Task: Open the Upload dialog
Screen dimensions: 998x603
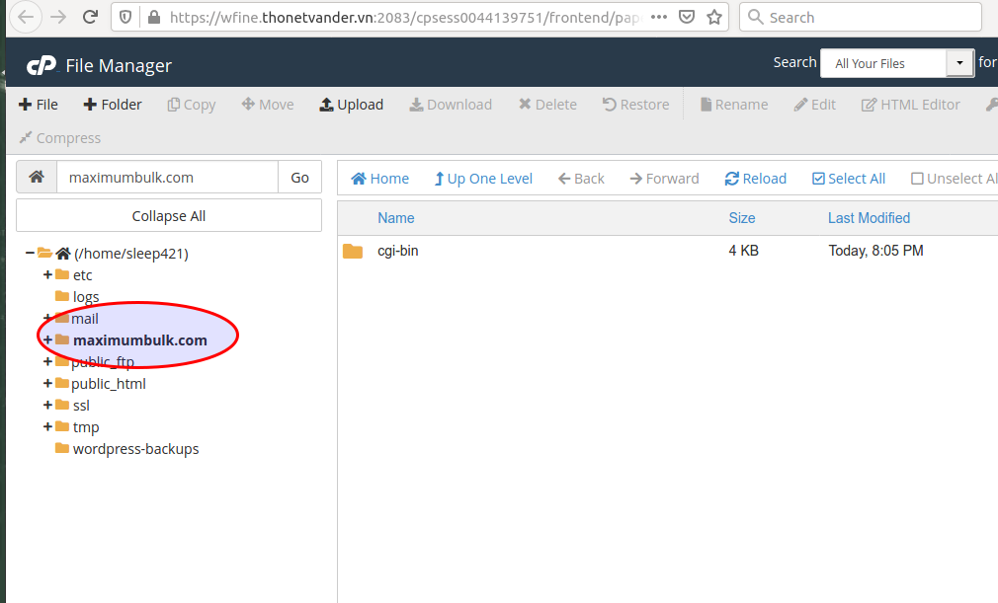Action: click(352, 105)
